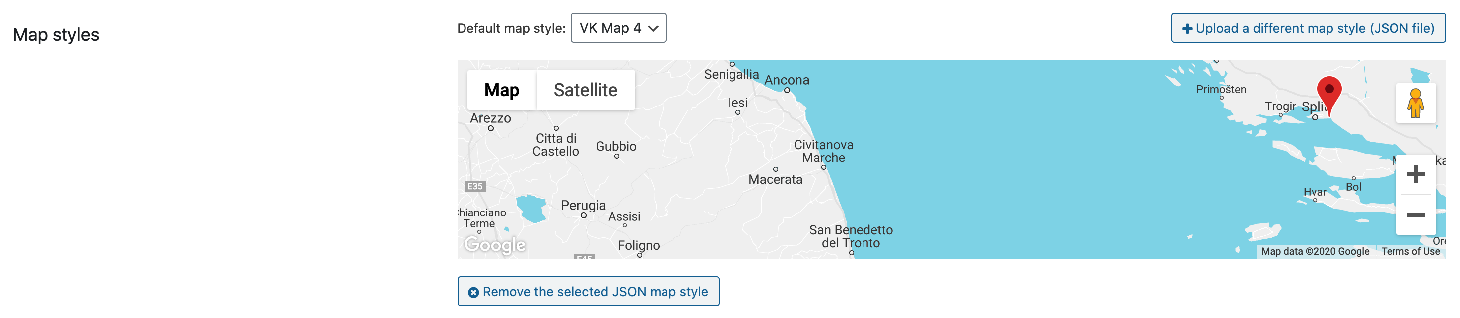This screenshot has height=318, width=1460.
Task: Click the Map data ©2020 Google text
Action: pos(1314,251)
